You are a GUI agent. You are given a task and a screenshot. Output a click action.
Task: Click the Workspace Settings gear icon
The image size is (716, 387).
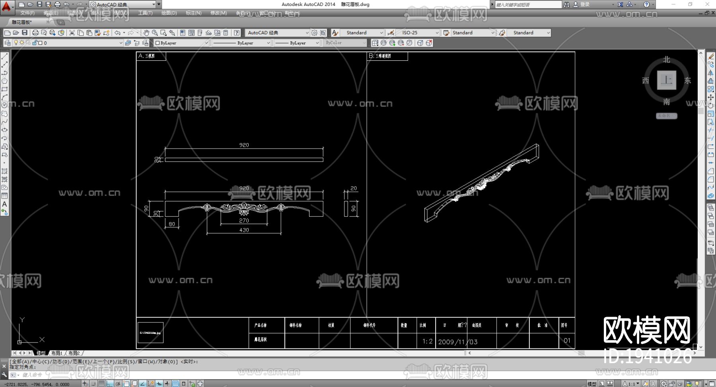(315, 33)
